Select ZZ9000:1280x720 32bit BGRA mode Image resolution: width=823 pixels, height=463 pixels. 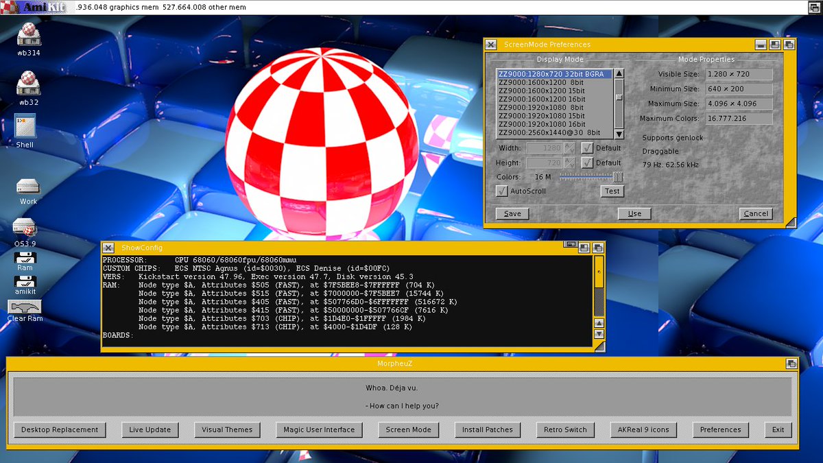(x=554, y=73)
